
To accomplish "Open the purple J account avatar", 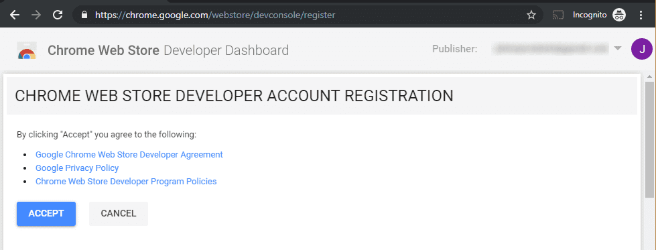I will 642,49.
